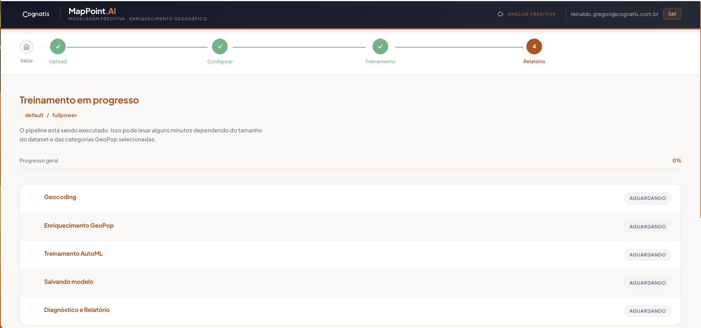Click the AGUARDANDO badge for Enriquecimento GeoPop
The height and width of the screenshot is (328, 701).
pyautogui.click(x=647, y=227)
